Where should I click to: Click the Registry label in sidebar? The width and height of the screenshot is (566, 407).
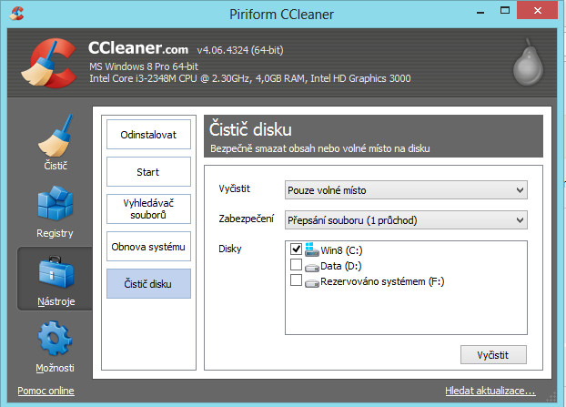[x=55, y=233]
